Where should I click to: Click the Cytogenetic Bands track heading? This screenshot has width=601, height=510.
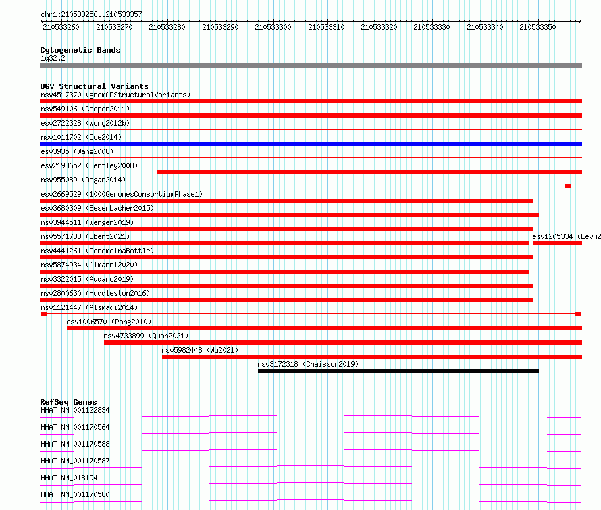80,50
